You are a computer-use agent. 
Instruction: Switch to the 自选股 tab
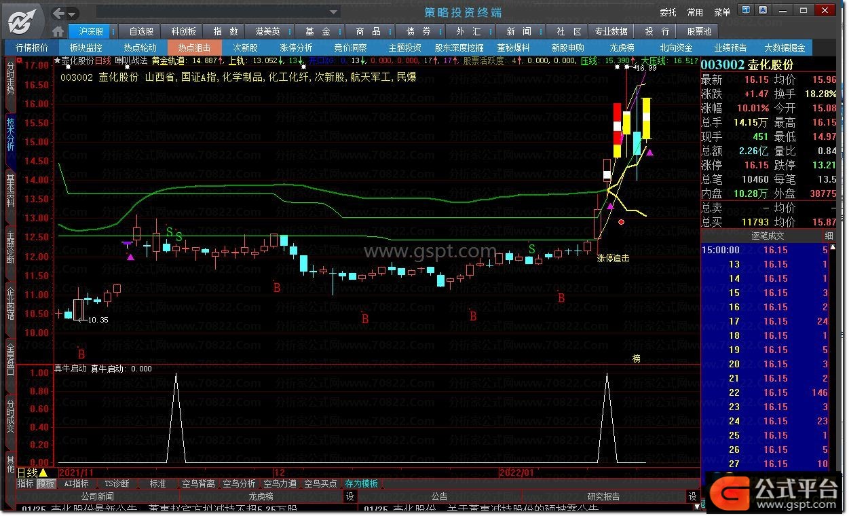(x=141, y=32)
